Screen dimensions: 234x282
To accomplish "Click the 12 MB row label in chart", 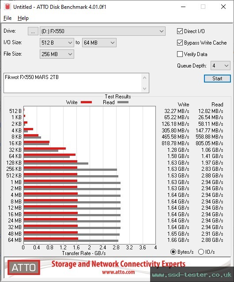I will click(15, 208).
